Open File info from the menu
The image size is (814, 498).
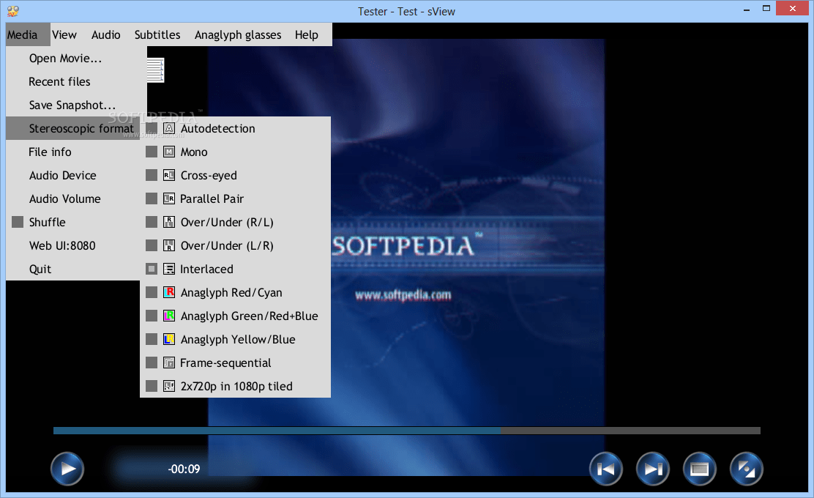73,152
